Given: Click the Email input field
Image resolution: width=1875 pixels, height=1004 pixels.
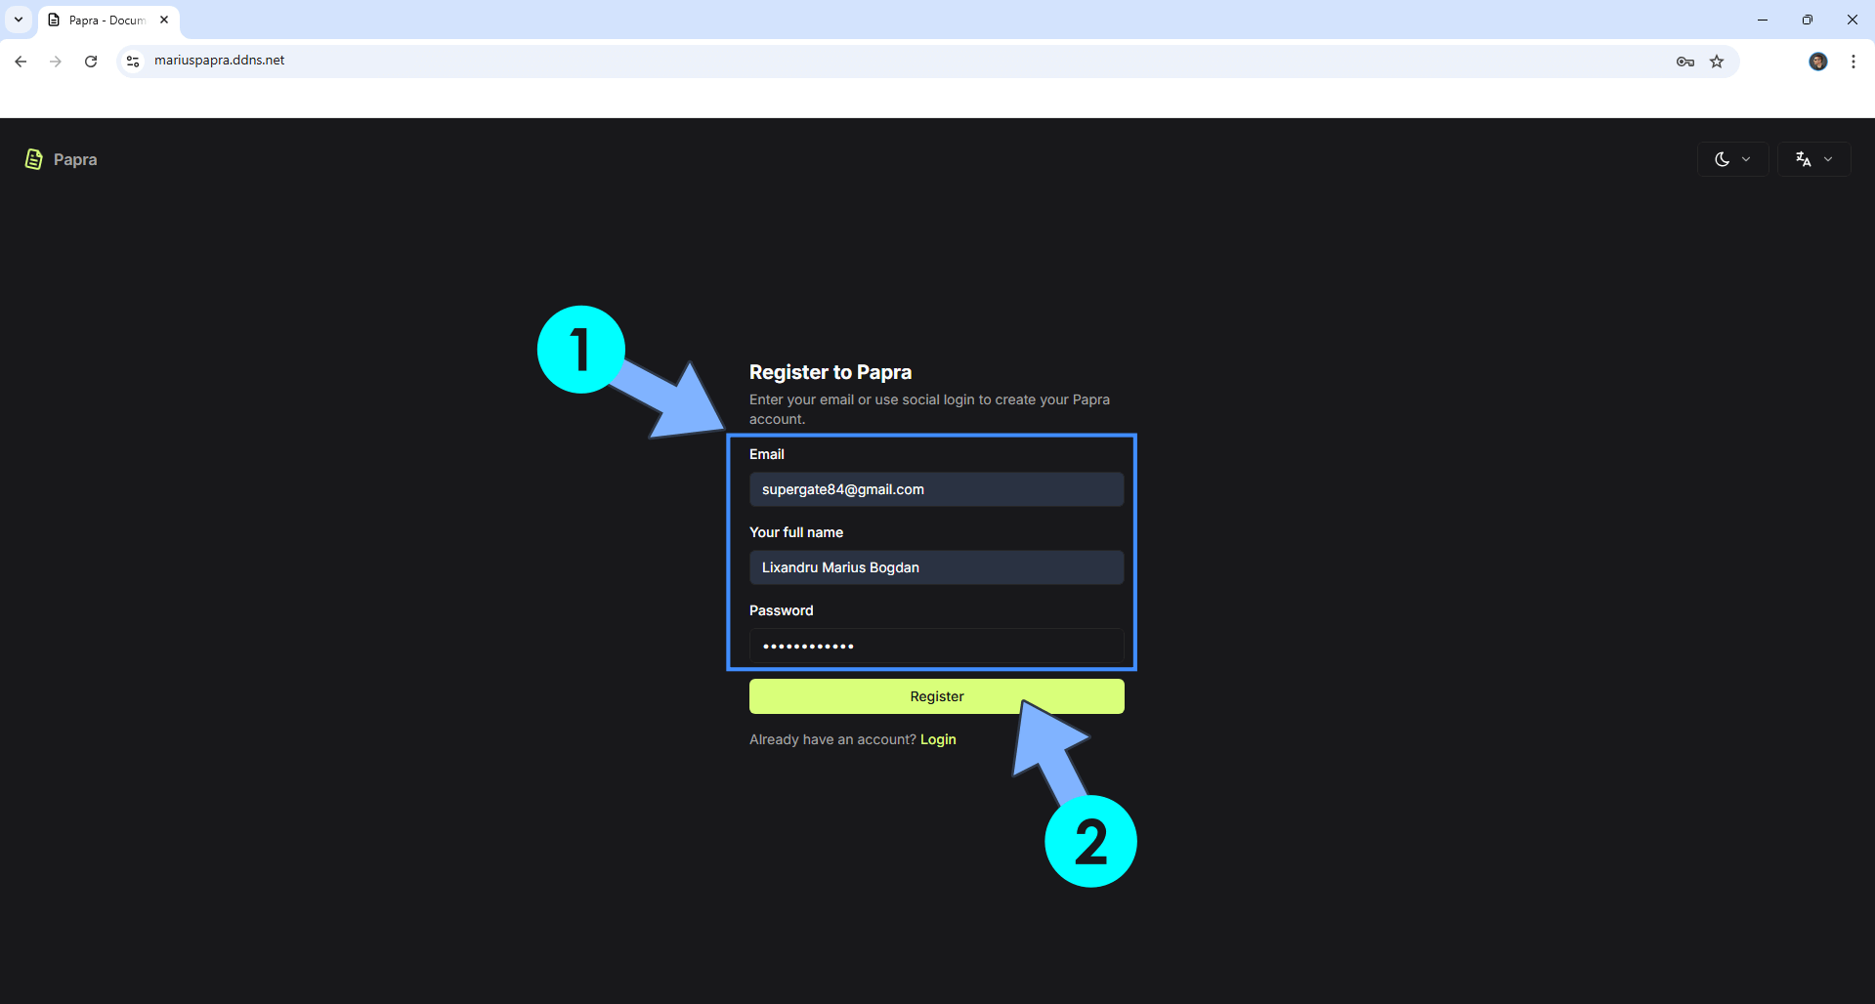Looking at the screenshot, I should (936, 489).
